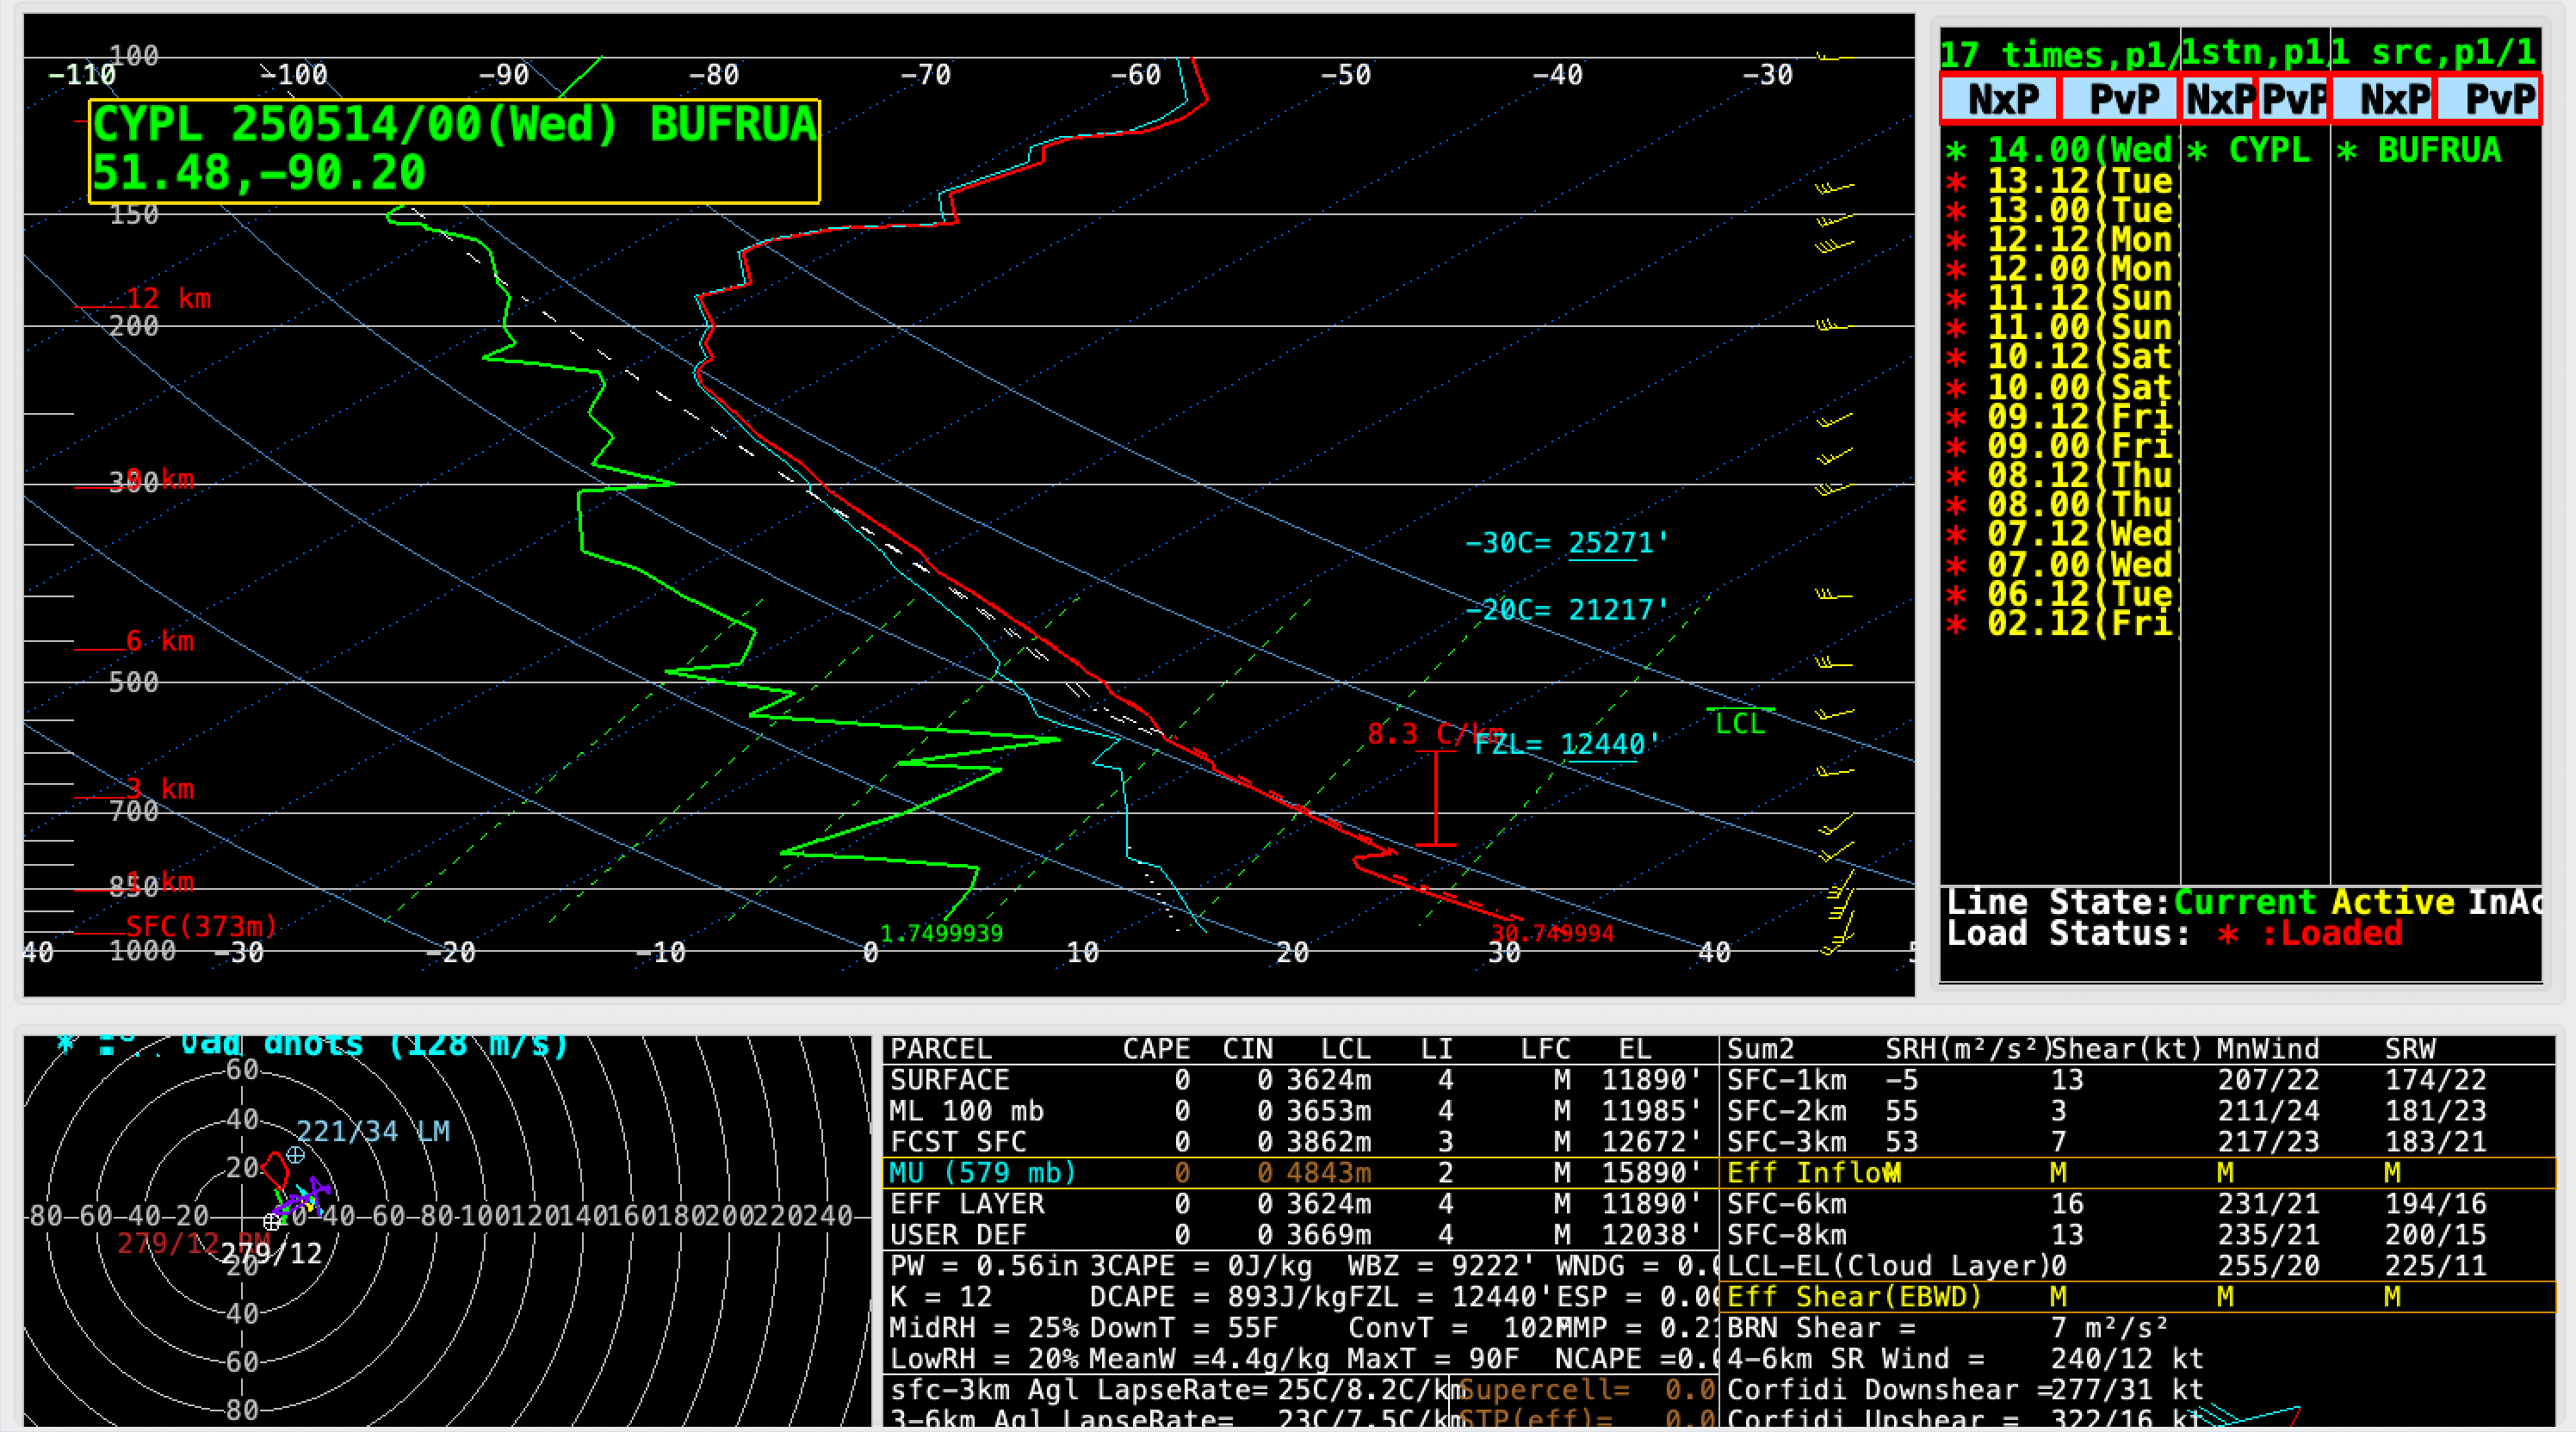Viewport: 2576px width, 1432px height.
Task: Select the 11.00(Sun) time entry
Action: (2060, 328)
